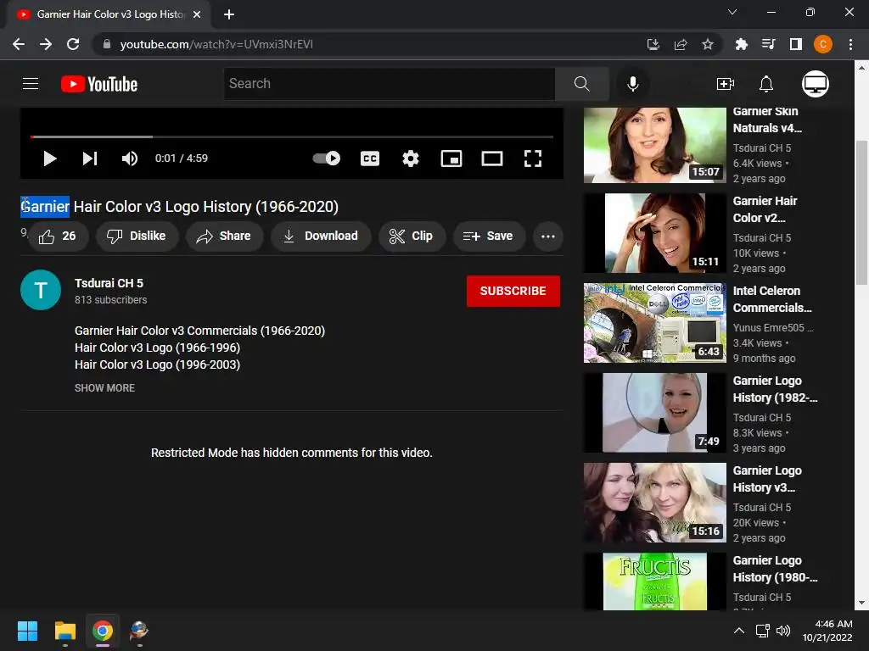Open the YouTube account avatar menu
Viewport: 869px width, 651px height.
[x=816, y=84]
